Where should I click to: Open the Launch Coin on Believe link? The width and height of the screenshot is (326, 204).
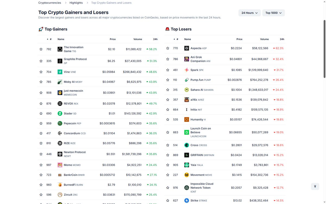[201, 132]
